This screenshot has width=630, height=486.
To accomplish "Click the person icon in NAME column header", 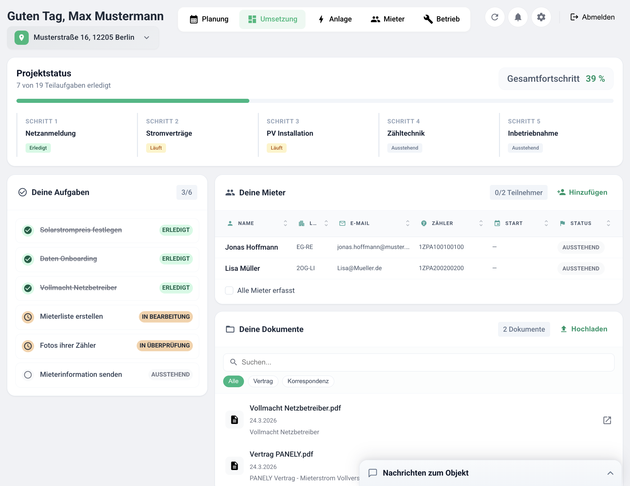I will point(230,223).
